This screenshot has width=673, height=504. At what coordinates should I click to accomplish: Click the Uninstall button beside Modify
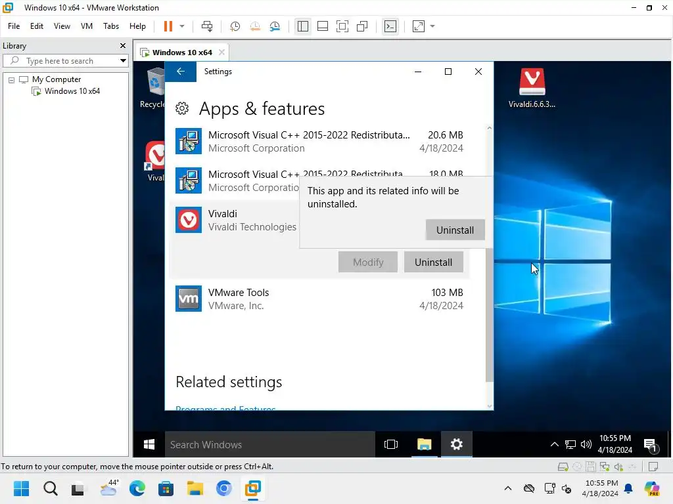pyautogui.click(x=433, y=262)
